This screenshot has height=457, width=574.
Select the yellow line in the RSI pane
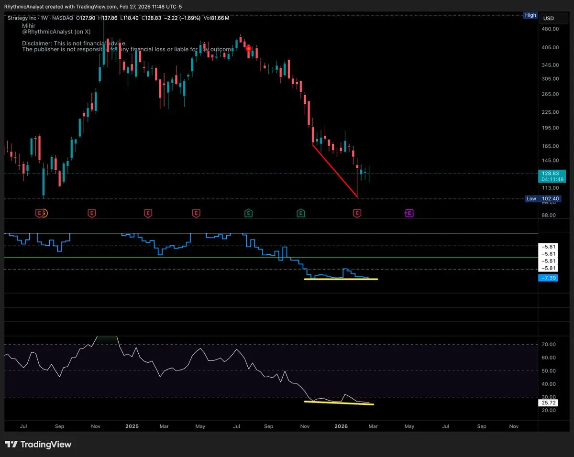coord(339,403)
